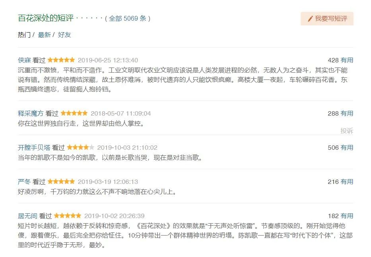
Task: Open all 5069 short reviews link
Action: 128,18
